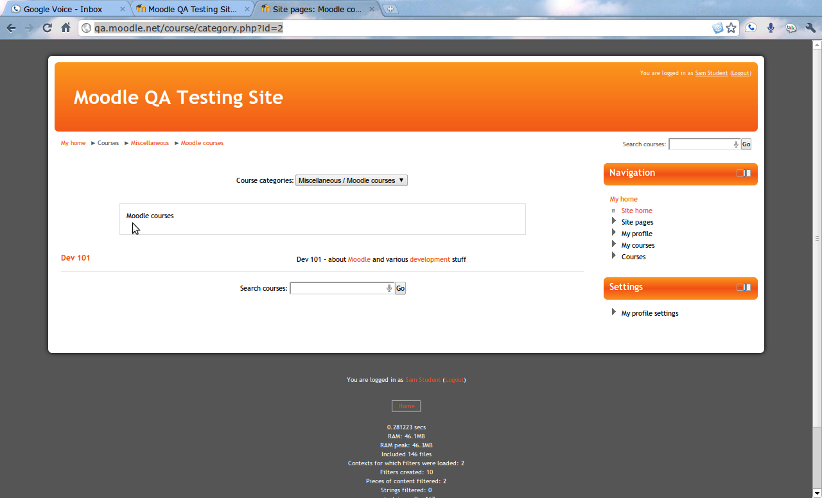822x498 pixels.
Task: Reload the current page
Action: point(47,28)
